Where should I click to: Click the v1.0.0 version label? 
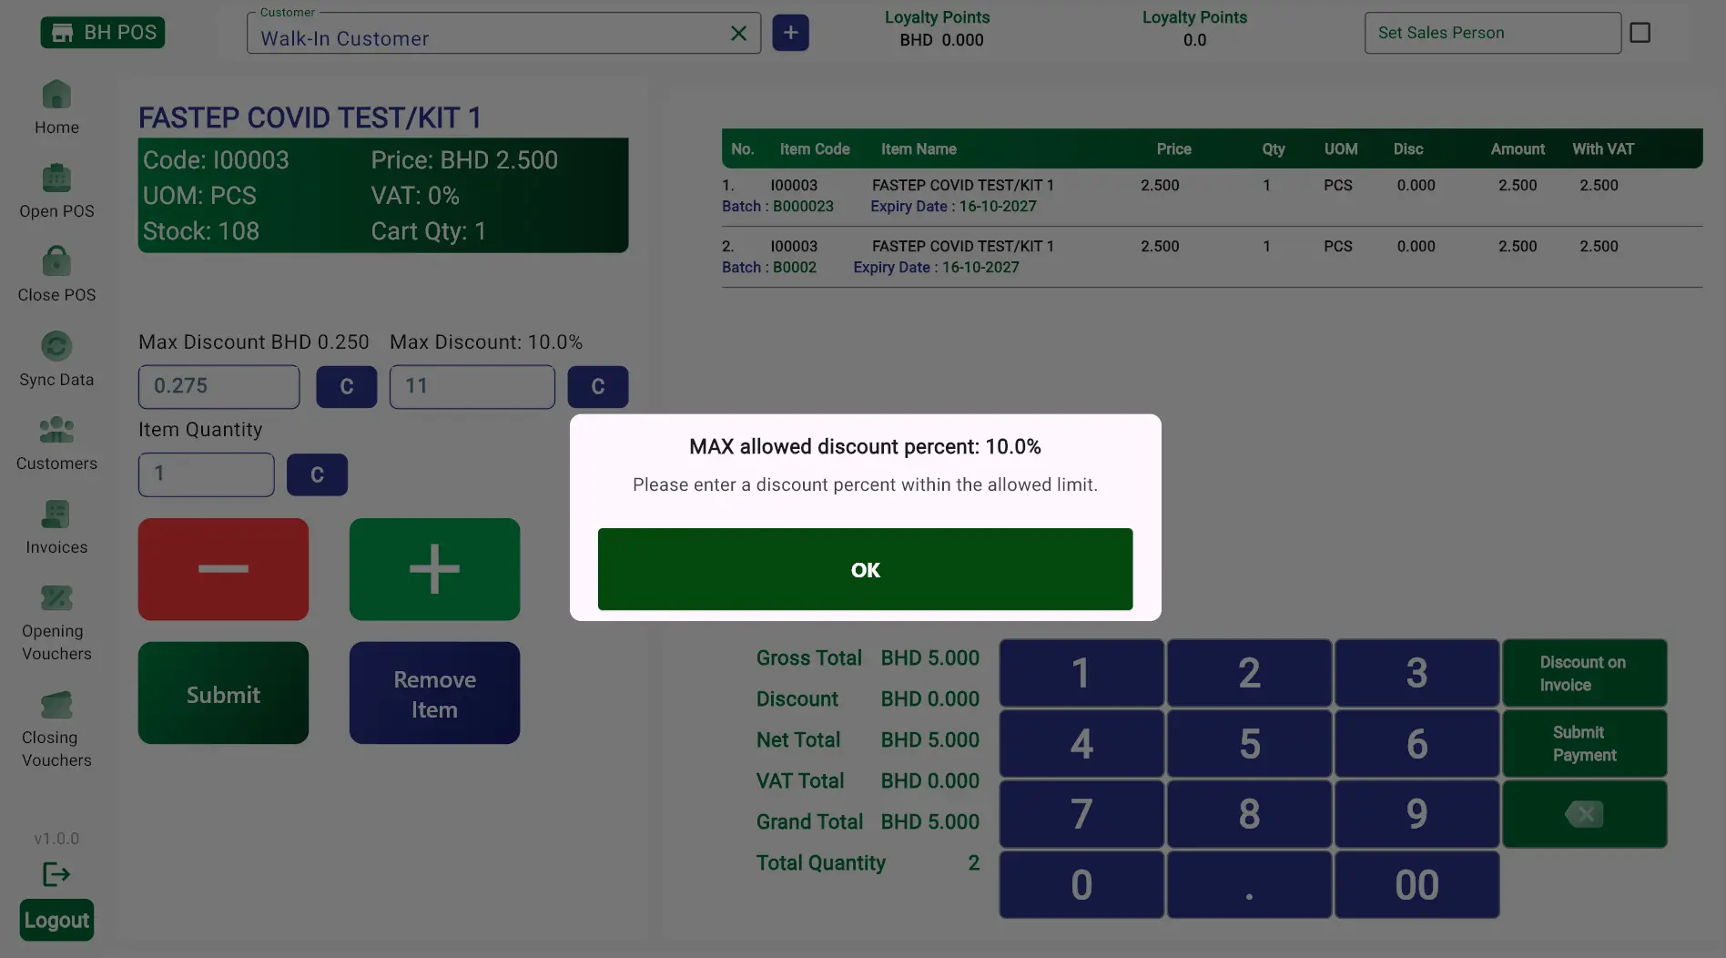[x=56, y=838]
